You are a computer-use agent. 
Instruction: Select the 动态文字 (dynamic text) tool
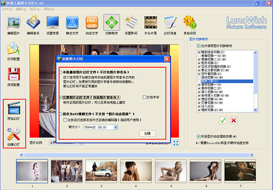[x=92, y=25]
